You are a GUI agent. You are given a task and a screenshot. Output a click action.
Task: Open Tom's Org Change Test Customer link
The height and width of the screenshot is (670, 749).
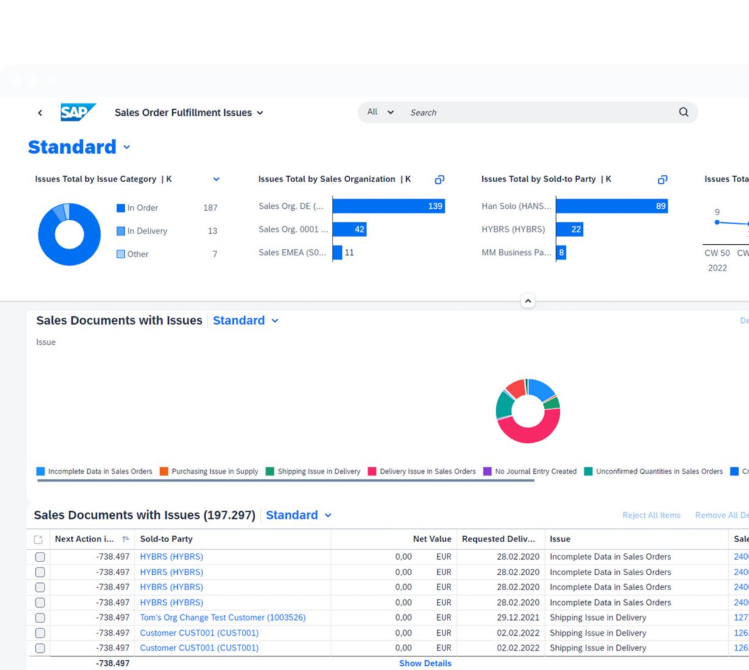pos(223,618)
